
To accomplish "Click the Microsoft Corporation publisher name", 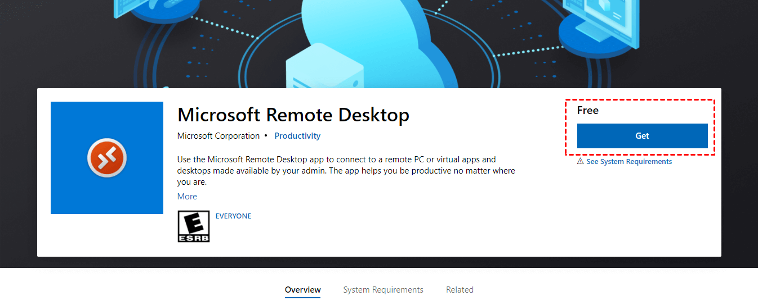I will click(219, 136).
